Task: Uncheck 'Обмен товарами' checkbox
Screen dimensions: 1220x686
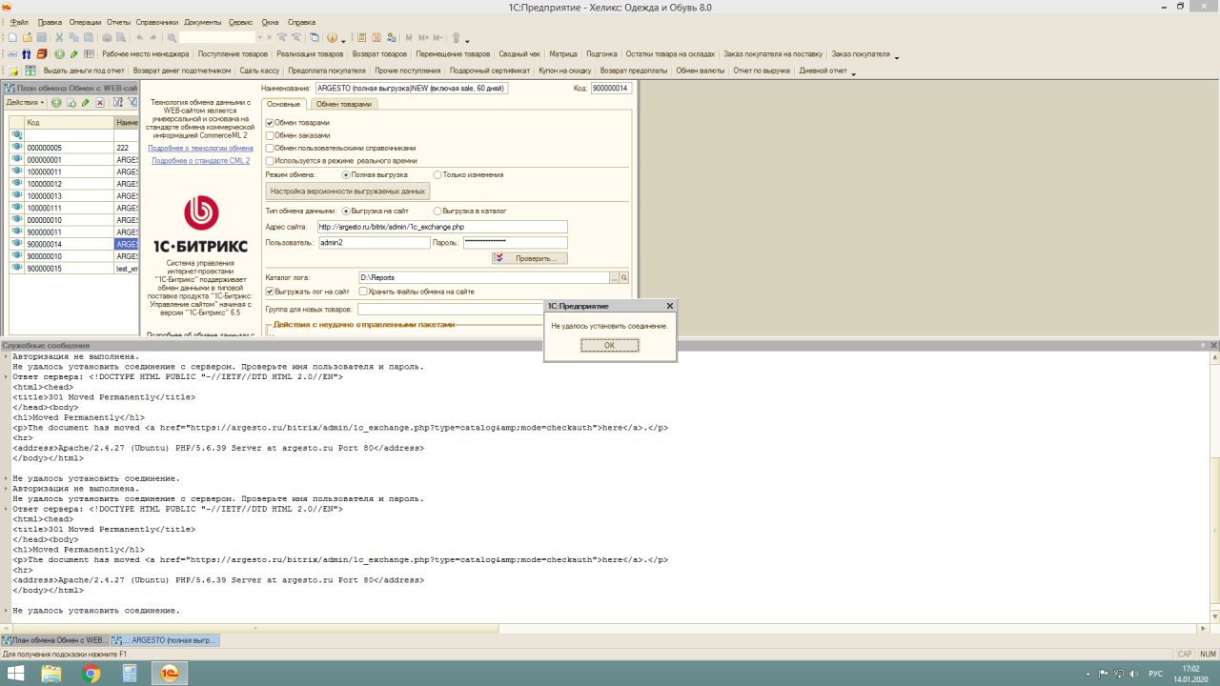Action: 270,123
